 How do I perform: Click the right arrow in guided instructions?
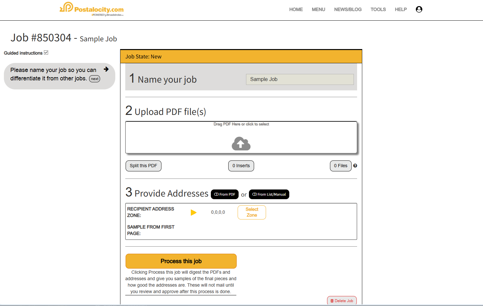click(106, 69)
